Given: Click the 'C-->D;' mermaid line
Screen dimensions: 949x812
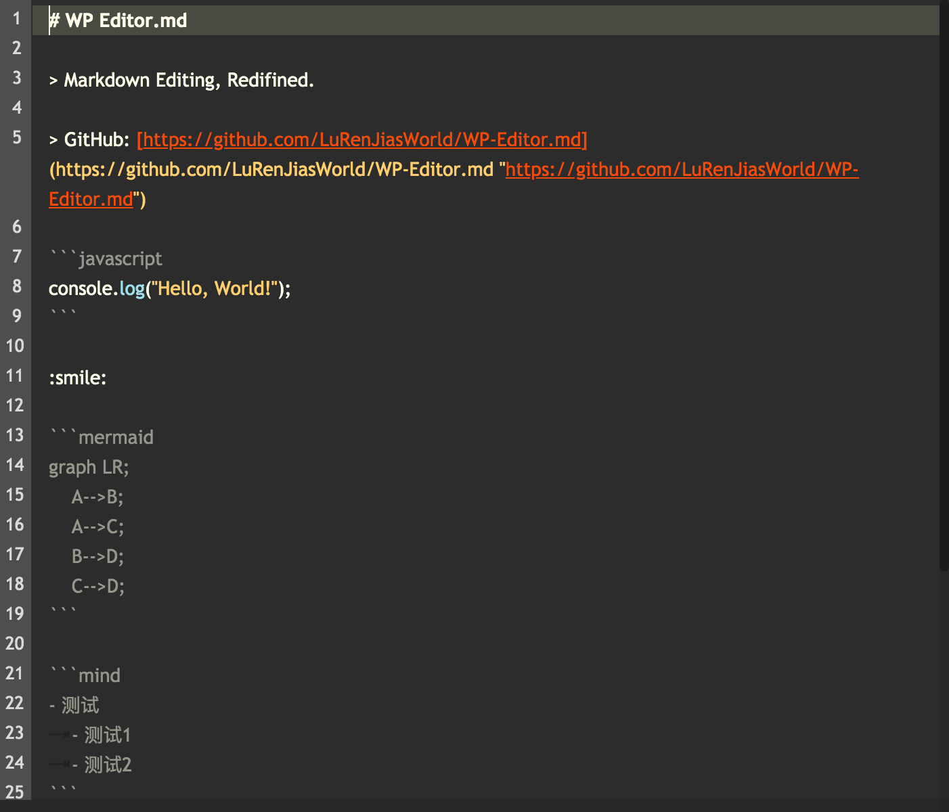Looking at the screenshot, I should point(97,586).
